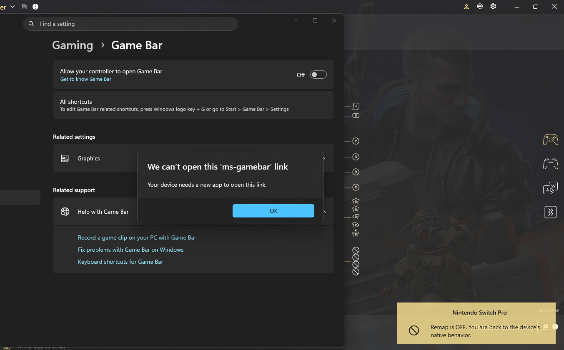Select the Y button mapping
The image size is (564, 350).
point(356,141)
